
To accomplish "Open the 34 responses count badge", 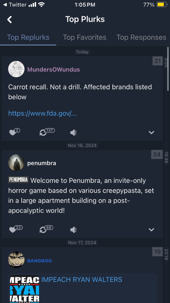I will click(x=157, y=154).
